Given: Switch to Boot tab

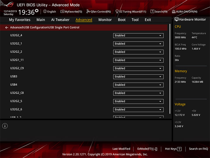Looking at the screenshot, I should point(122,20).
